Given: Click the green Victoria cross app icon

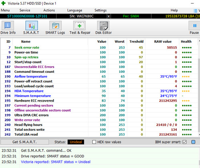Looking at the screenshot, I should [x=3, y=3].
